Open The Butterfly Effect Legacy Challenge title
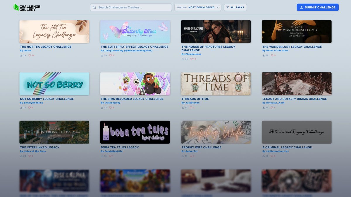 point(135,47)
